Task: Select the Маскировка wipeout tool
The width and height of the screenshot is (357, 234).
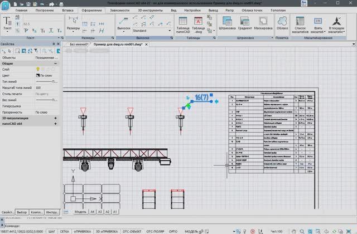Action: [x=263, y=23]
